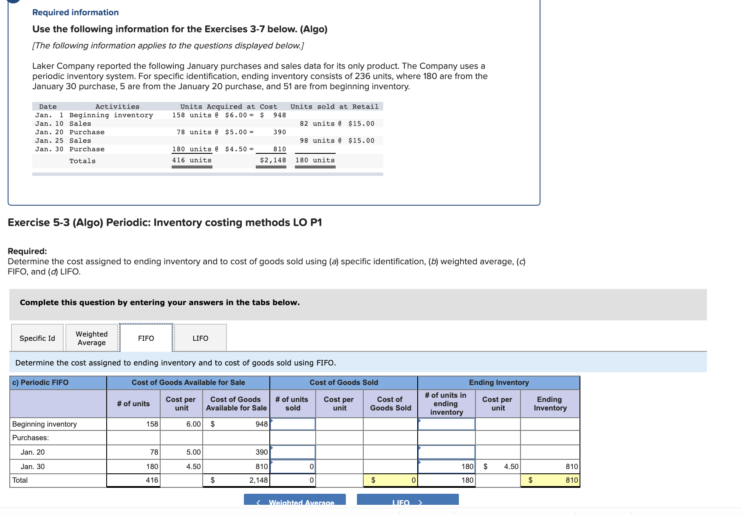Go back with the Weighted Average button
Viewport: 741px width, 515px height.
coord(295,500)
